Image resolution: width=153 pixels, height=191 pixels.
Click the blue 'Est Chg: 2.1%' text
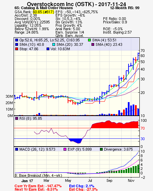click(x=82, y=186)
